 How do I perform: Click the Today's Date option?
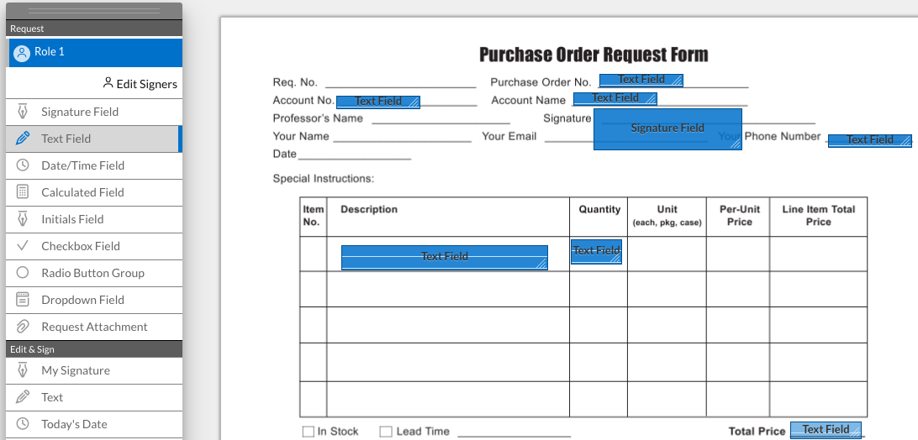[x=74, y=424]
